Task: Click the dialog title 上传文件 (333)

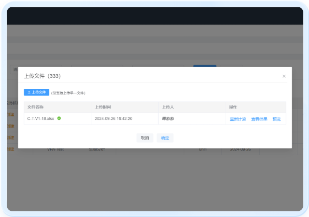Action: pyautogui.click(x=42, y=76)
